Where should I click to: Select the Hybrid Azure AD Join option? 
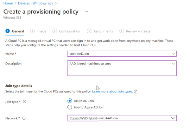pos(70,107)
